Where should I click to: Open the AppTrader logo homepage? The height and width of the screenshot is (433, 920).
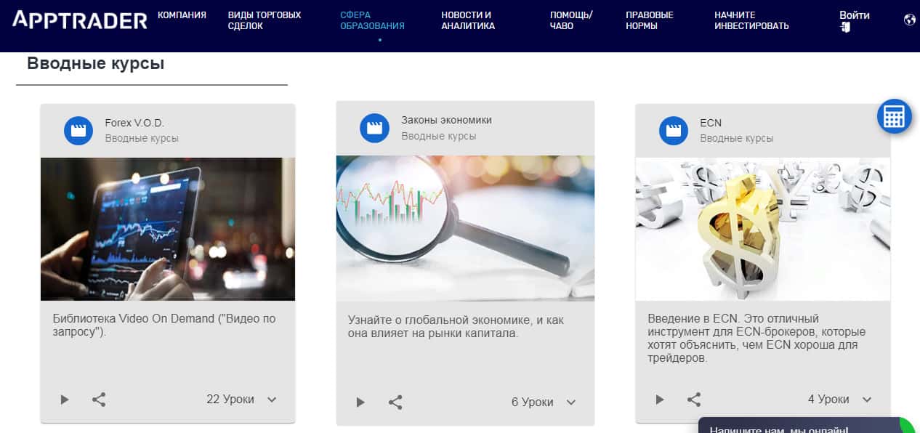(x=79, y=20)
